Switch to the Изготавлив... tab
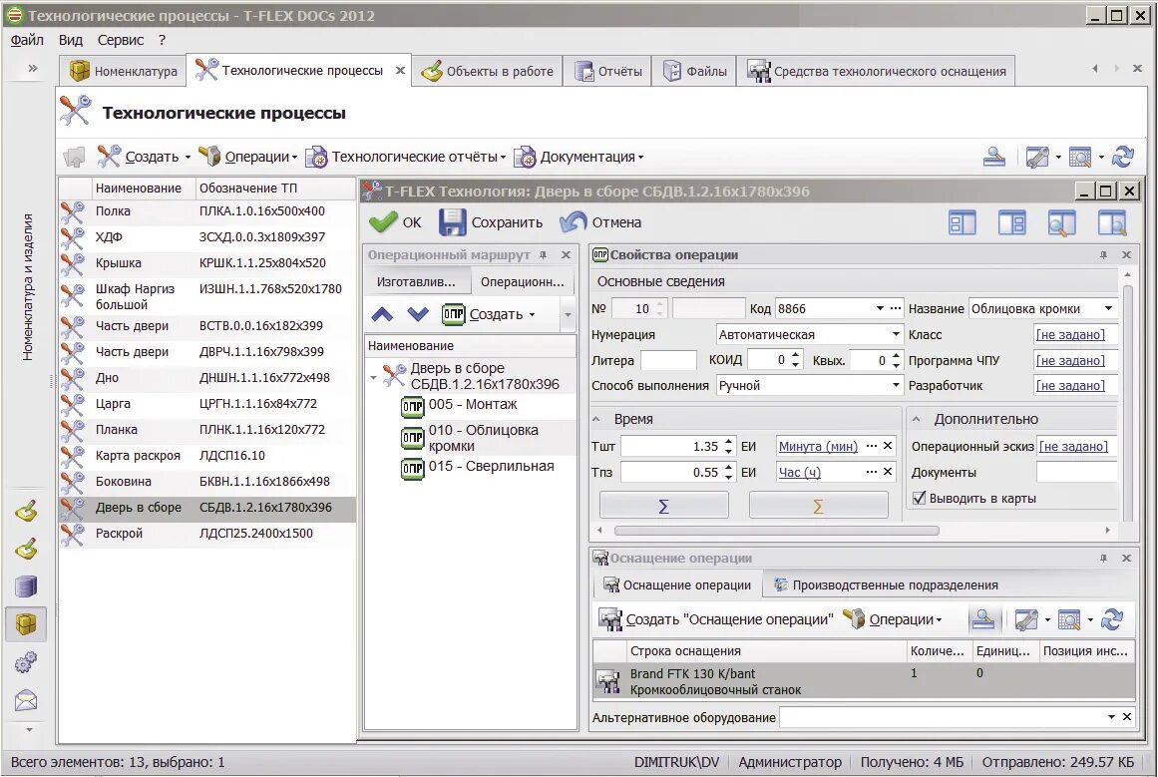Viewport: 1158px width, 777px height. [416, 281]
